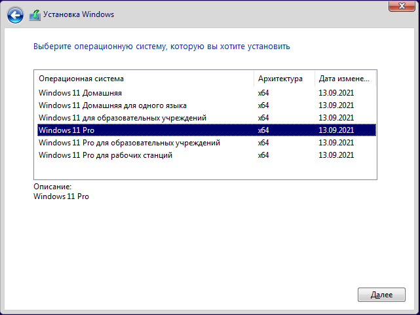420x315 pixels.
Task: Click x64 cell in Windows 11 Домашняя row
Action: [x=263, y=93]
